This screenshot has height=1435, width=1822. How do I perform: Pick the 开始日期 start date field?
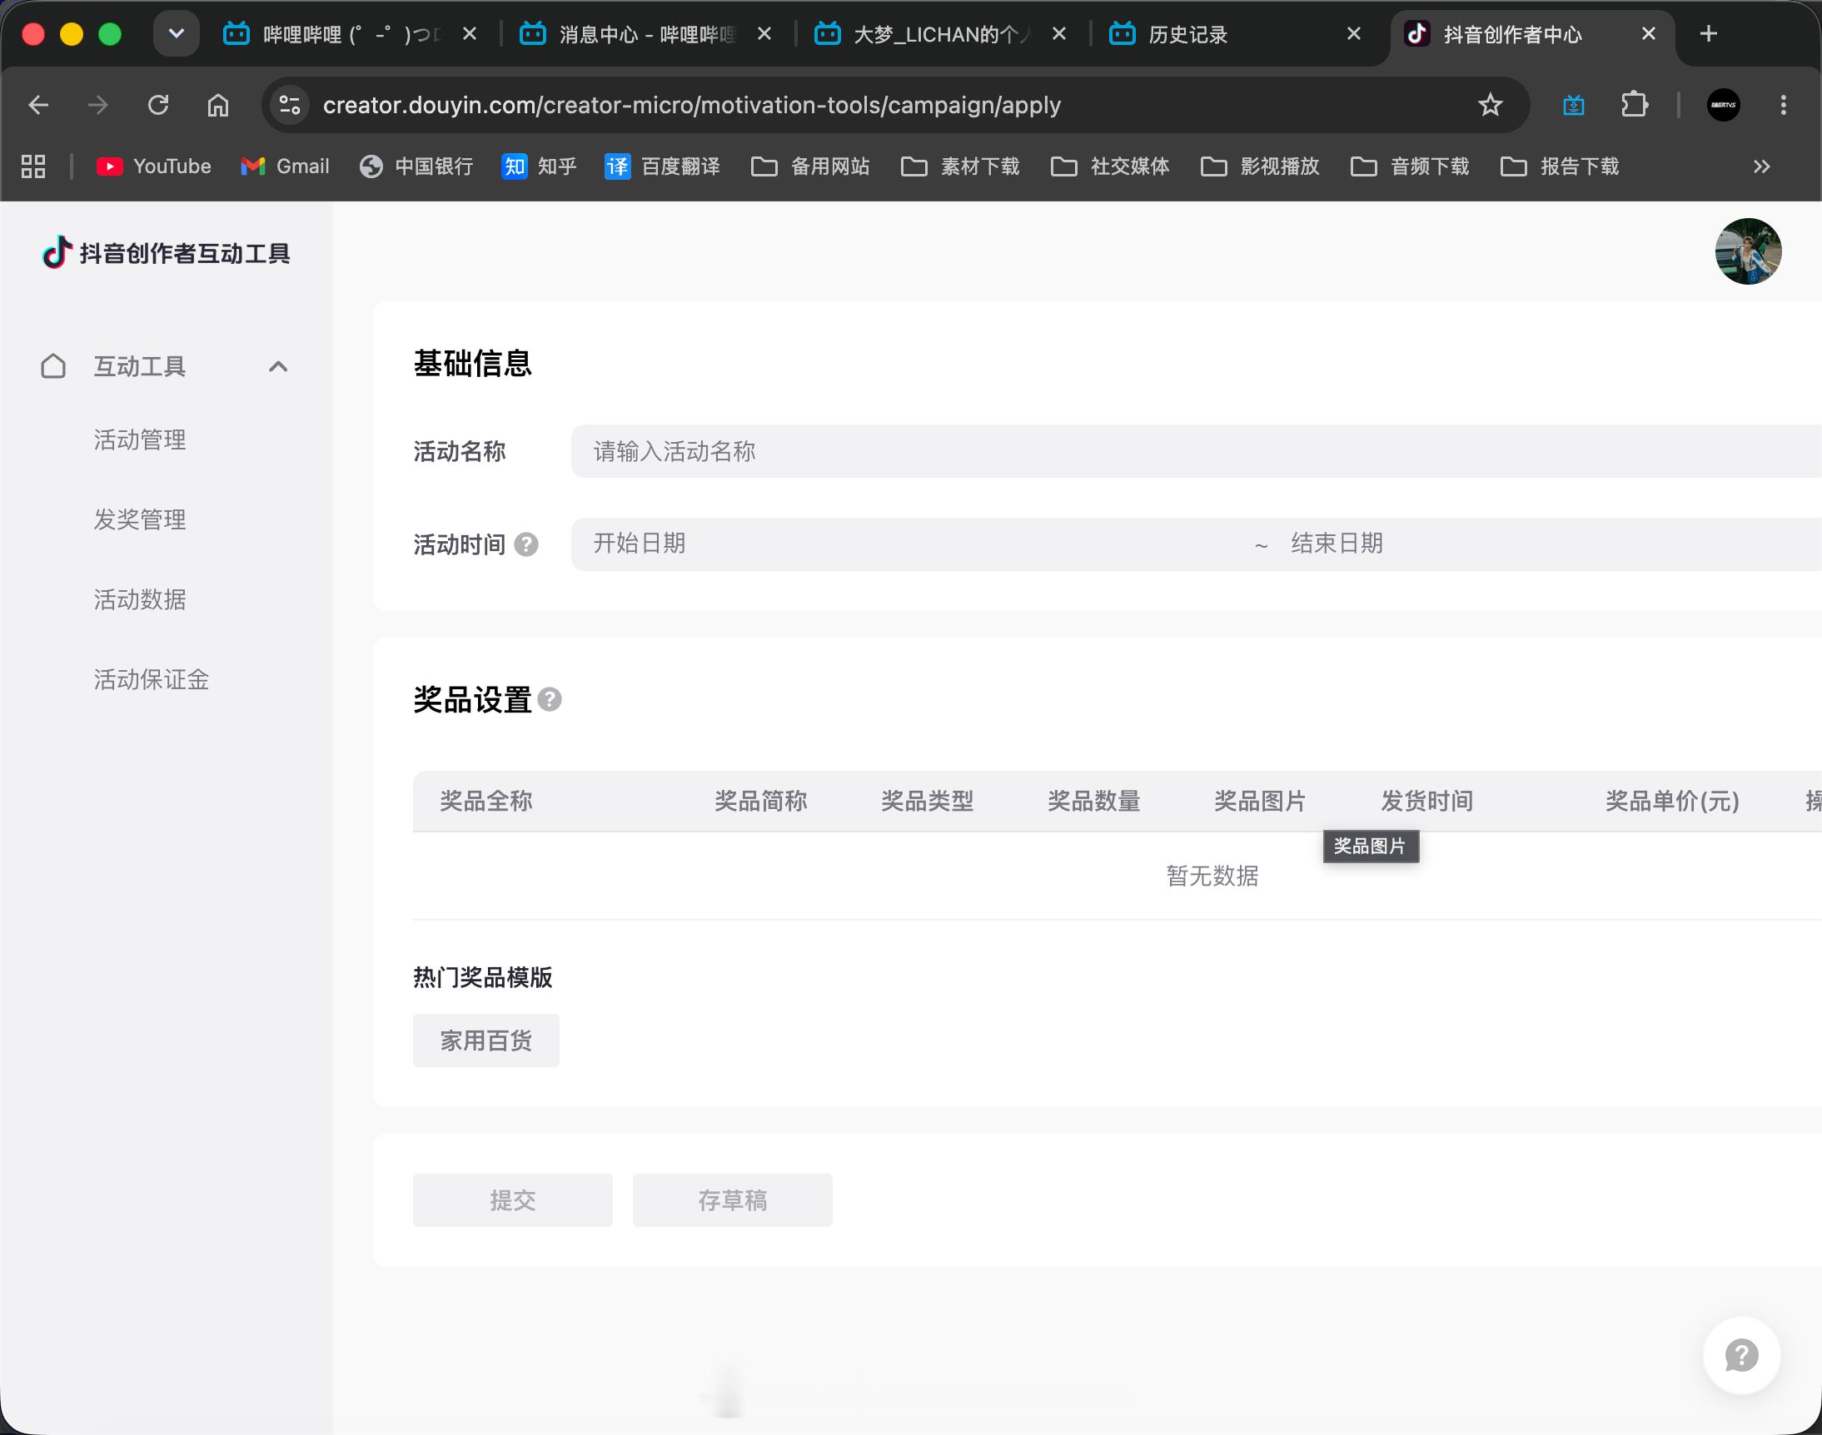(x=914, y=544)
